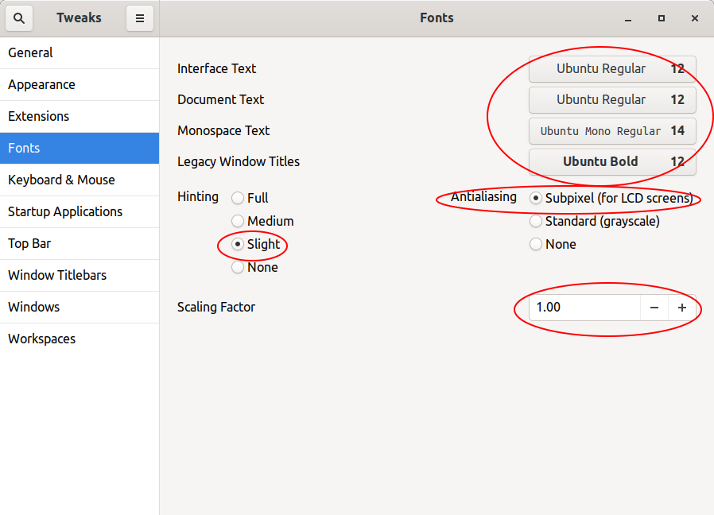Increase scaling factor with plus button
The width and height of the screenshot is (714, 515).
(x=682, y=308)
